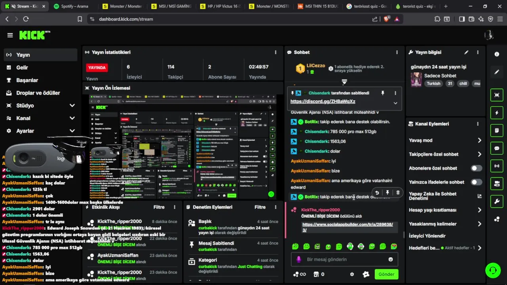Click channel points infinity indicator
This screenshot has width=507, height=285.
coord(299,274)
